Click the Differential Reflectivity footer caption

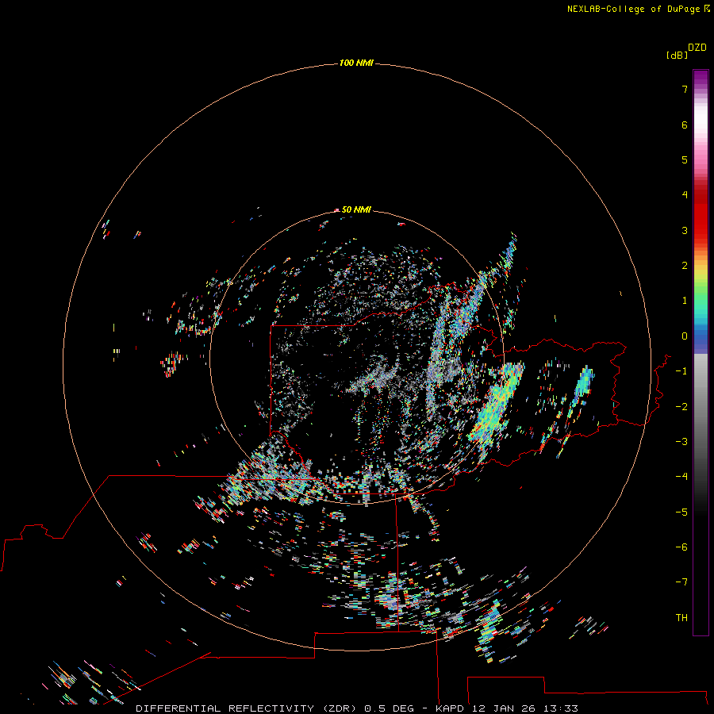click(357, 708)
